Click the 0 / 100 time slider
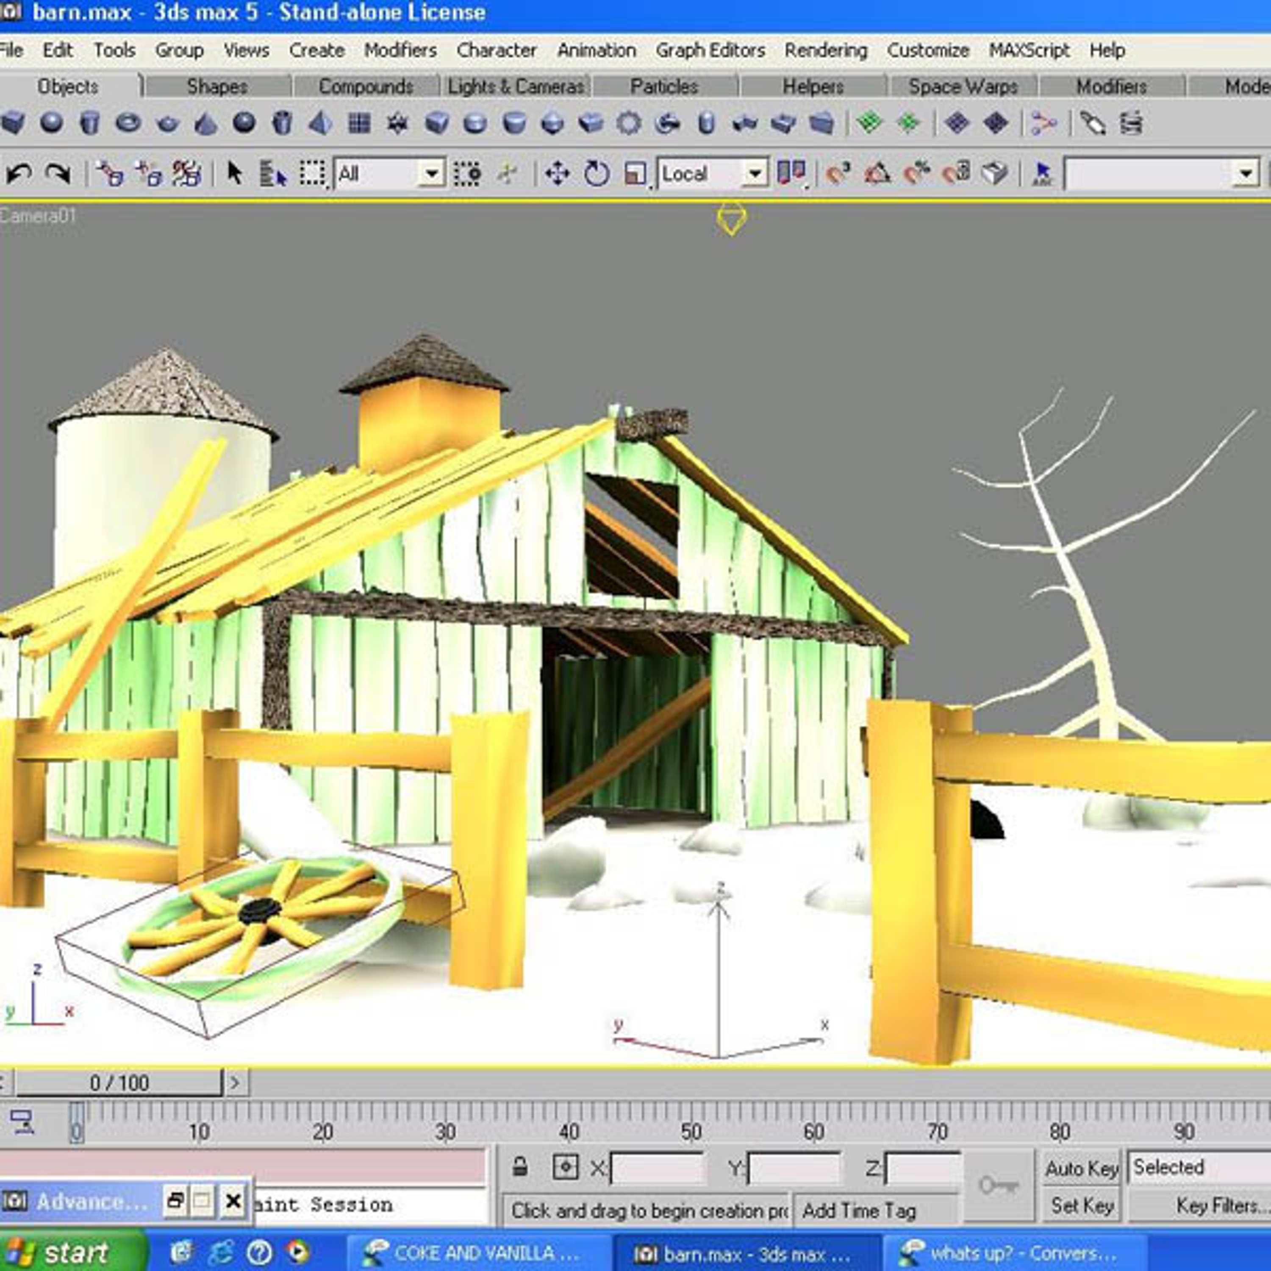Image resolution: width=1271 pixels, height=1271 pixels. tap(119, 1082)
